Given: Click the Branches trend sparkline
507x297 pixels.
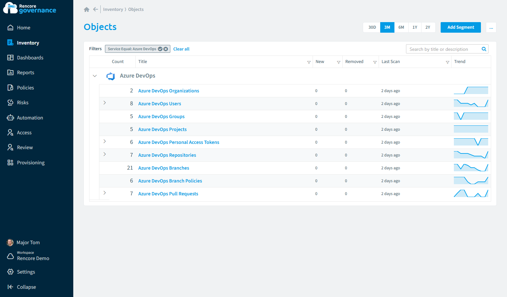Looking at the screenshot, I should (x=471, y=168).
